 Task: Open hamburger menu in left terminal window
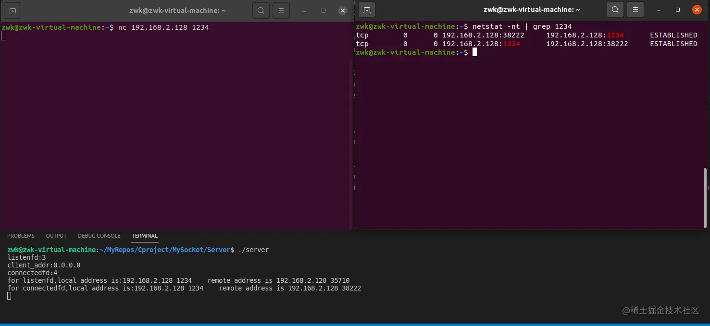(281, 11)
